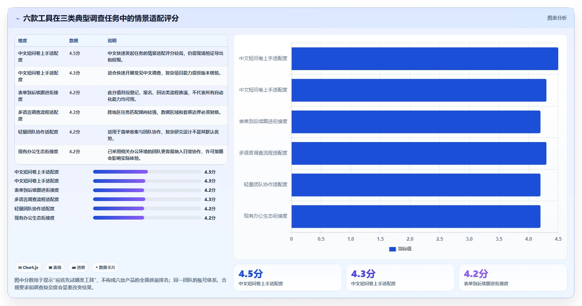582x306 pixels.
Task: Click the description starting 已采用相关办公环境的团队
Action: point(166,155)
